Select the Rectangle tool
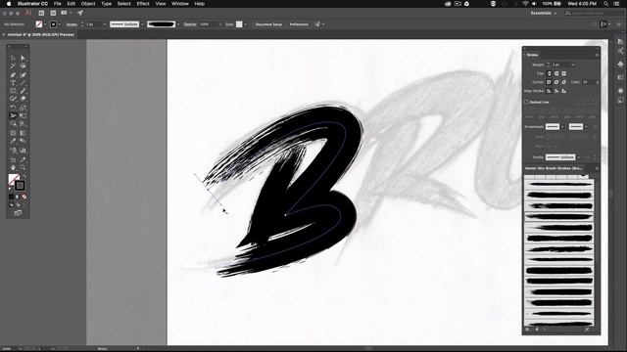627x352 pixels. pos(13,91)
